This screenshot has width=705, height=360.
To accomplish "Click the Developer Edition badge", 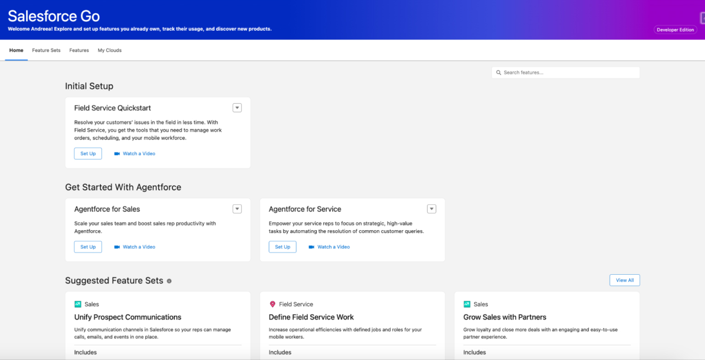I will click(x=675, y=30).
